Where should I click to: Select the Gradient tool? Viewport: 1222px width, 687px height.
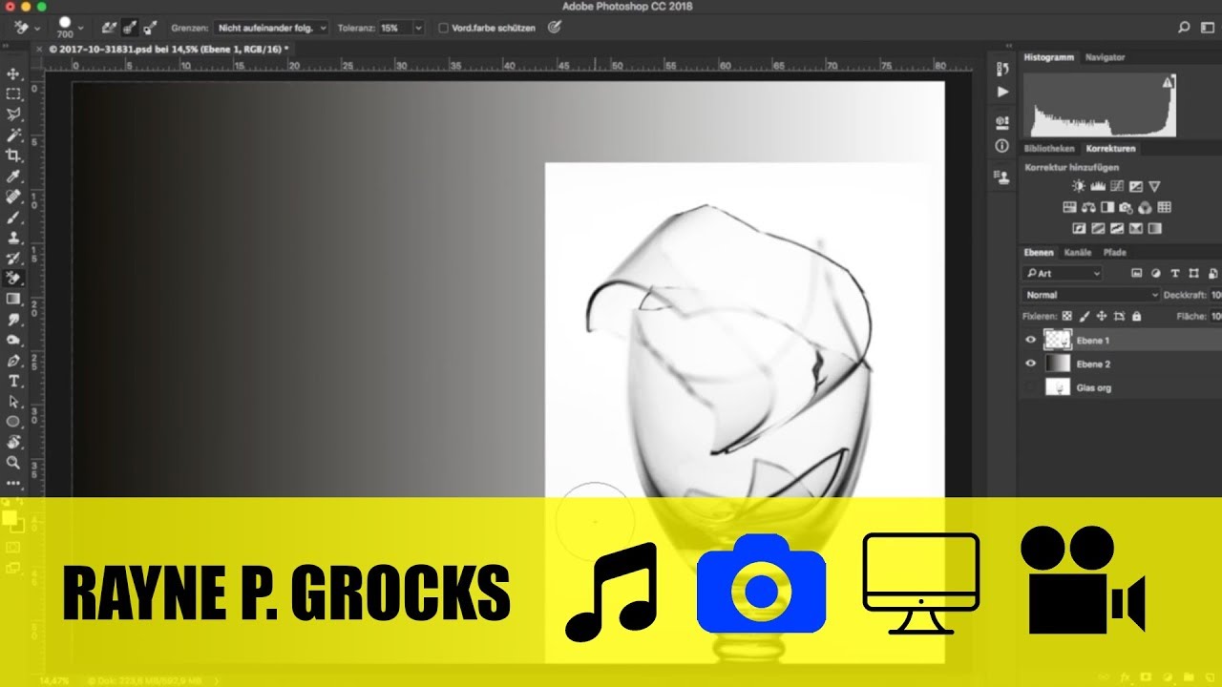click(x=13, y=300)
